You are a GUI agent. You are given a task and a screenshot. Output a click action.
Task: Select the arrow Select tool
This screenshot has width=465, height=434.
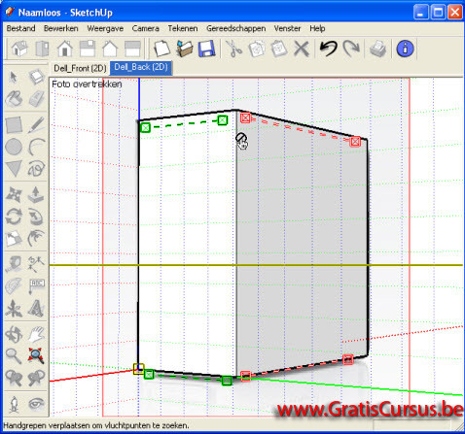[14, 77]
